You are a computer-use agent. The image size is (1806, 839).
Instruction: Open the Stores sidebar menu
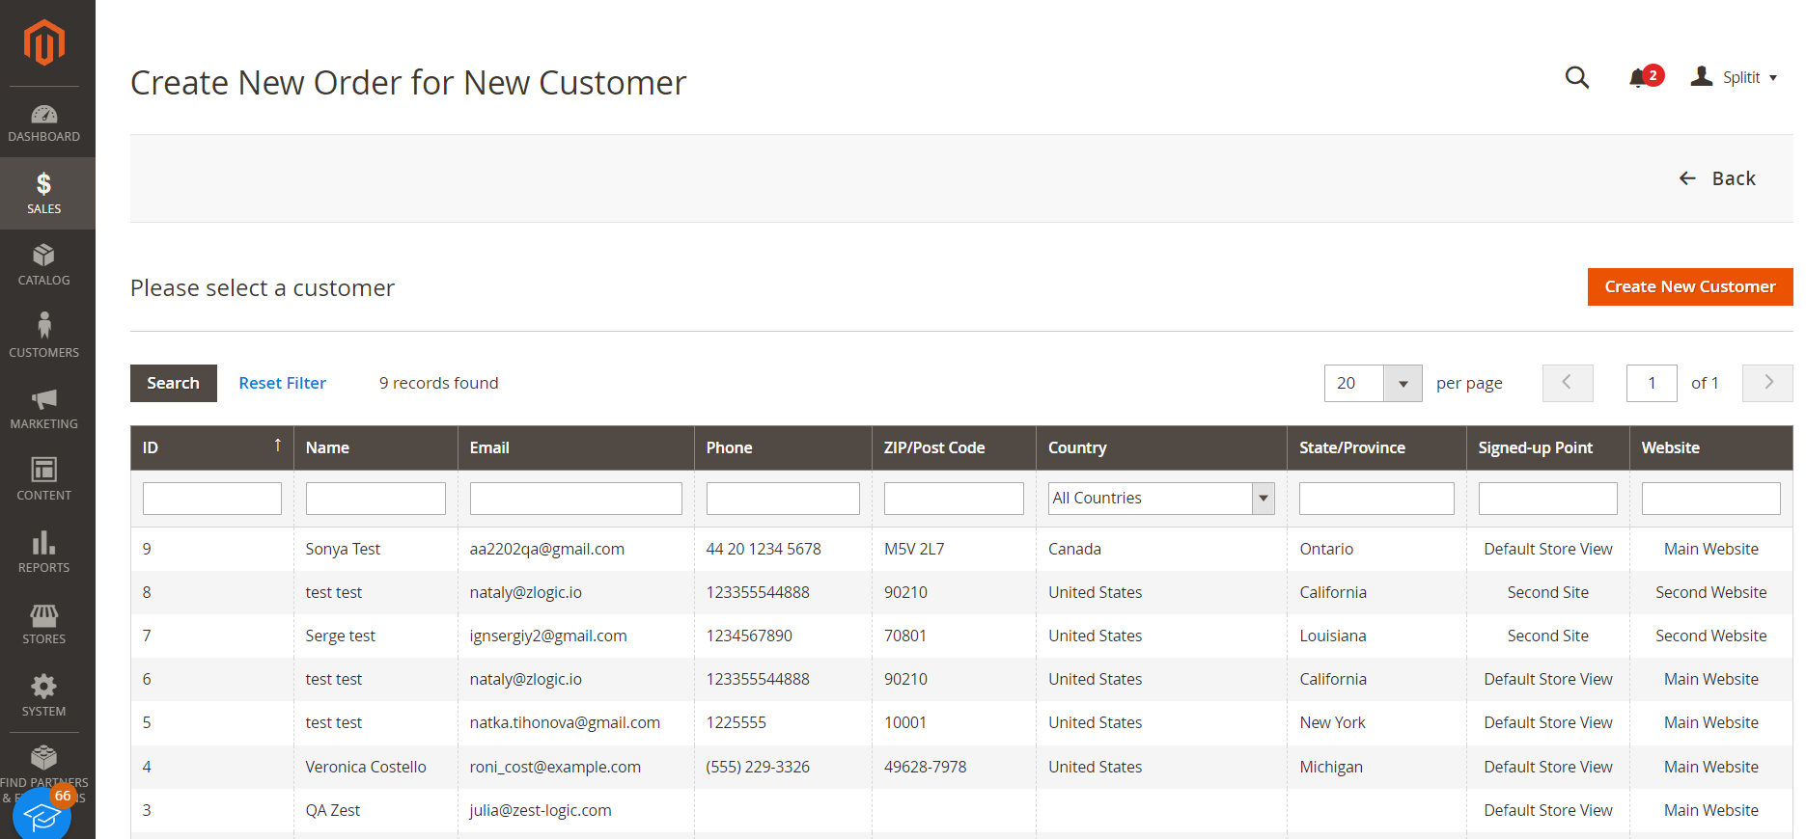pos(44,624)
